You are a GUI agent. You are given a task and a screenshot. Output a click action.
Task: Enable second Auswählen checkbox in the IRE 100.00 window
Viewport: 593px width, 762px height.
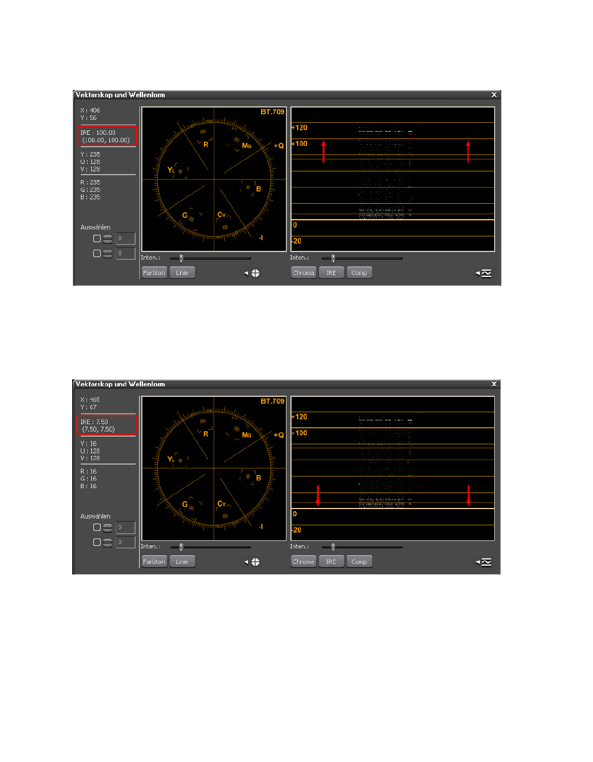96,253
